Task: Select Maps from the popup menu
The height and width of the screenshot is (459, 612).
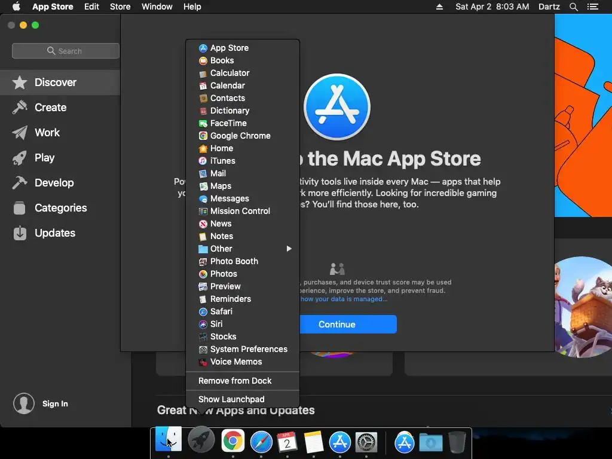Action: pos(243,186)
